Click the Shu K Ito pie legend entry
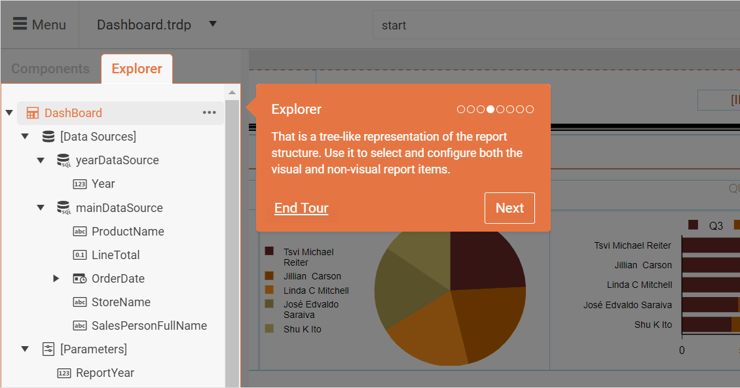The height and width of the screenshot is (388, 740). click(302, 329)
